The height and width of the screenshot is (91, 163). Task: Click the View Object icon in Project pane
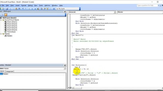point(2,15)
